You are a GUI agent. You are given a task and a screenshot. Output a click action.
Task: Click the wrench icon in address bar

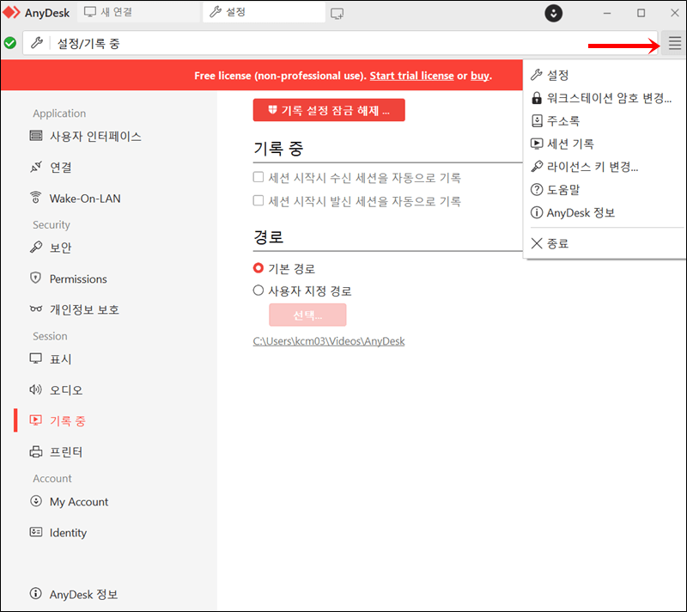pyautogui.click(x=37, y=43)
